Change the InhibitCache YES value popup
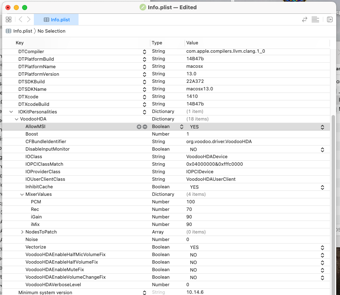340x295 pixels. coord(322,187)
